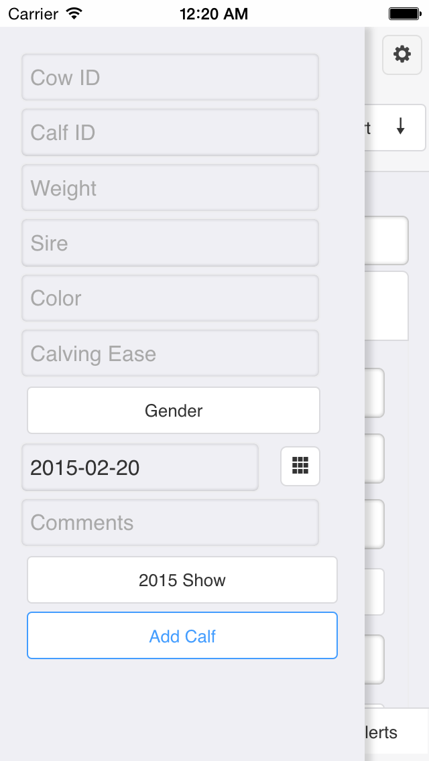
Task: Tap the 12:20 AM clock
Action: click(x=214, y=13)
